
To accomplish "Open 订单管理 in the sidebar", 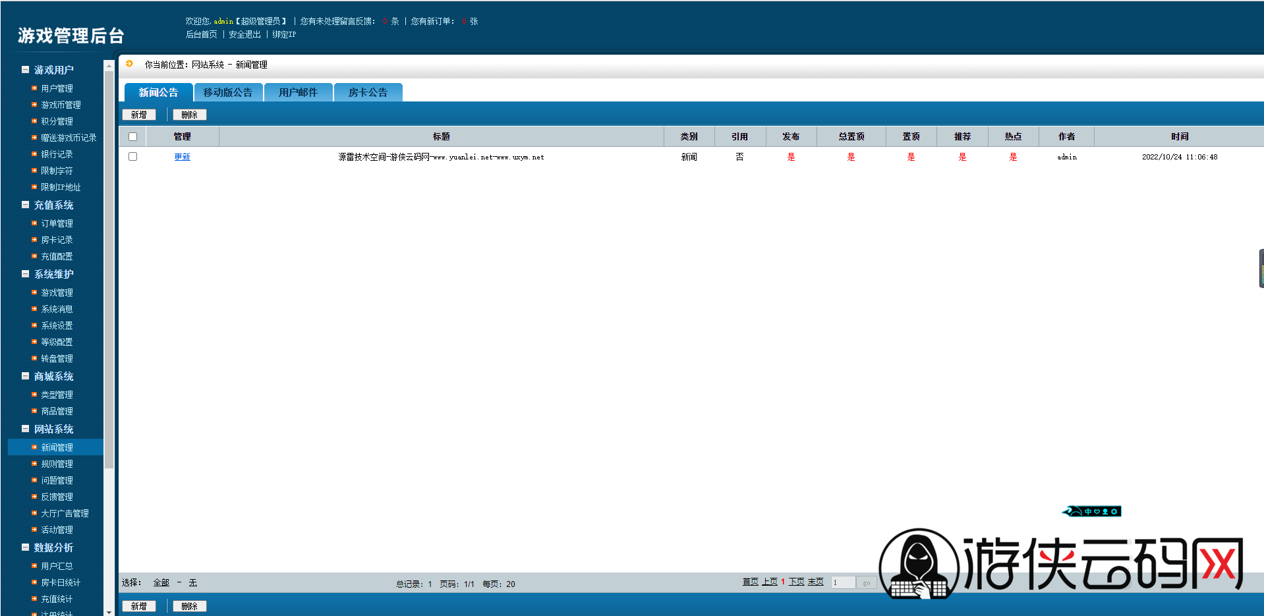I will coord(57,223).
